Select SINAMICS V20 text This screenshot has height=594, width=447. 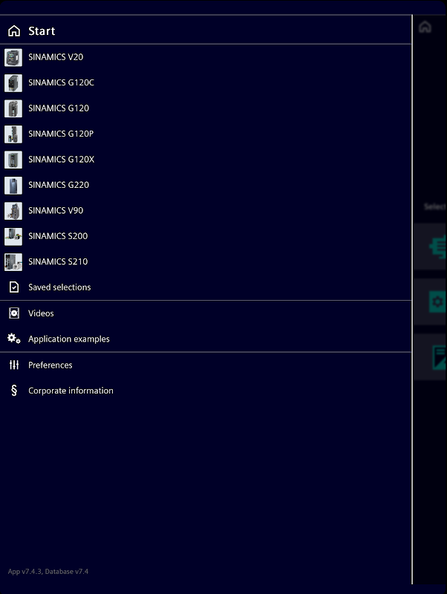pyautogui.click(x=56, y=57)
